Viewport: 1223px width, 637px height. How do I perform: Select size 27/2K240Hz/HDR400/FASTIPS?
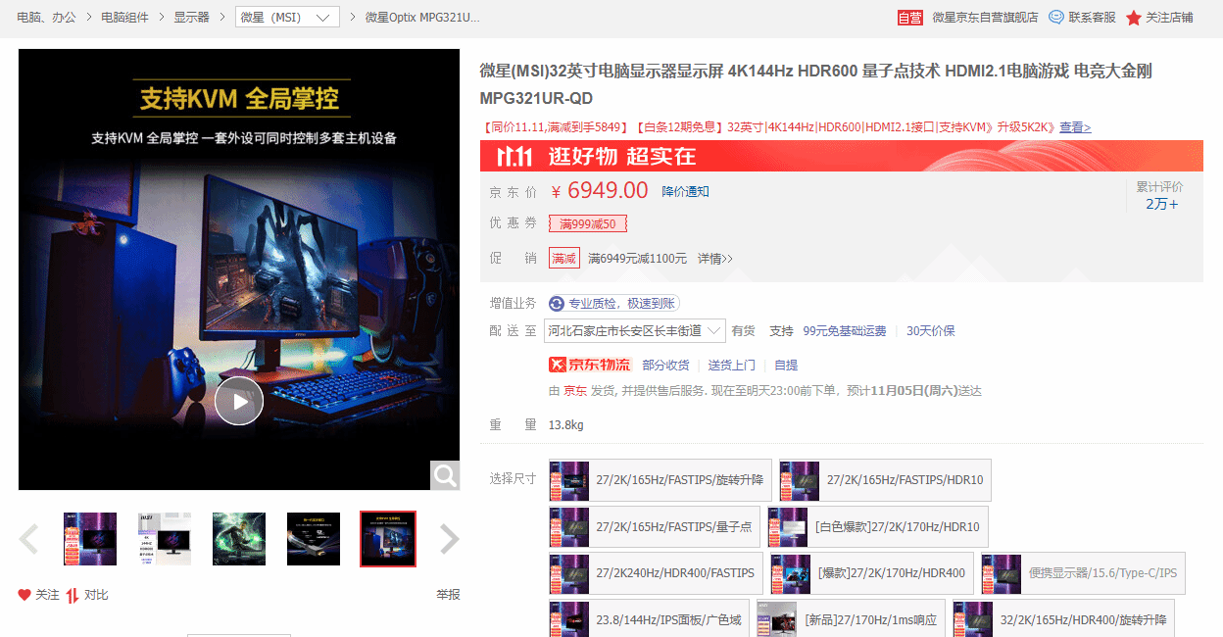pyautogui.click(x=656, y=573)
